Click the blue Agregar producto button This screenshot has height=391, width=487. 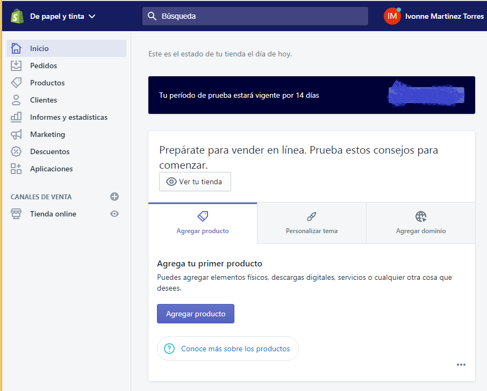(x=196, y=314)
